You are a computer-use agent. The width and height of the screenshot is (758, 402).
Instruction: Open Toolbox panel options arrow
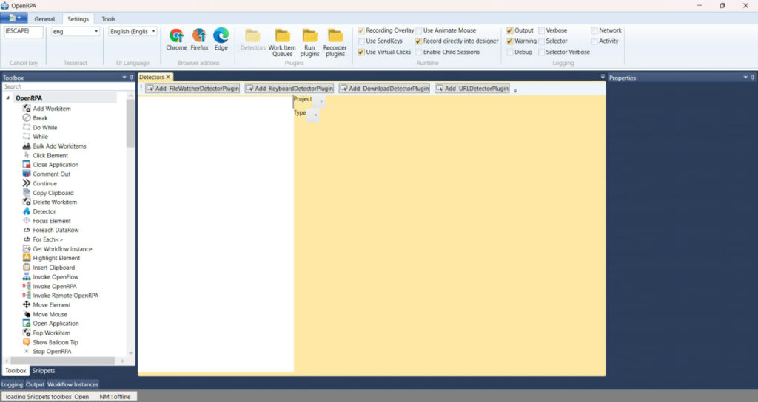pos(124,77)
